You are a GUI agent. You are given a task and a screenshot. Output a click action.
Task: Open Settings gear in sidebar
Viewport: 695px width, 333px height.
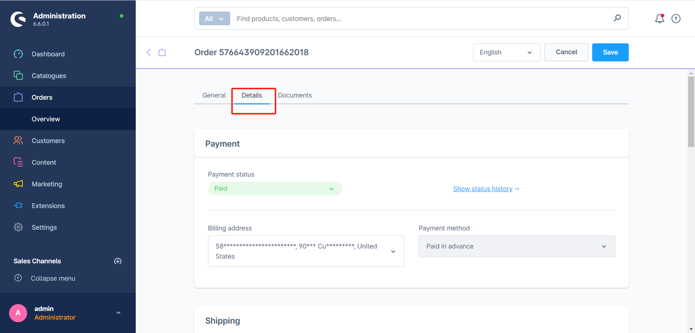tap(18, 228)
